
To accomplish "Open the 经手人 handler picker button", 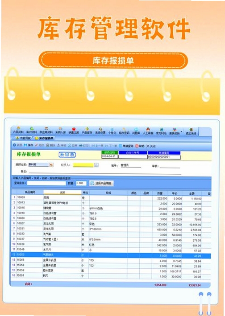I will (x=96, y=165).
